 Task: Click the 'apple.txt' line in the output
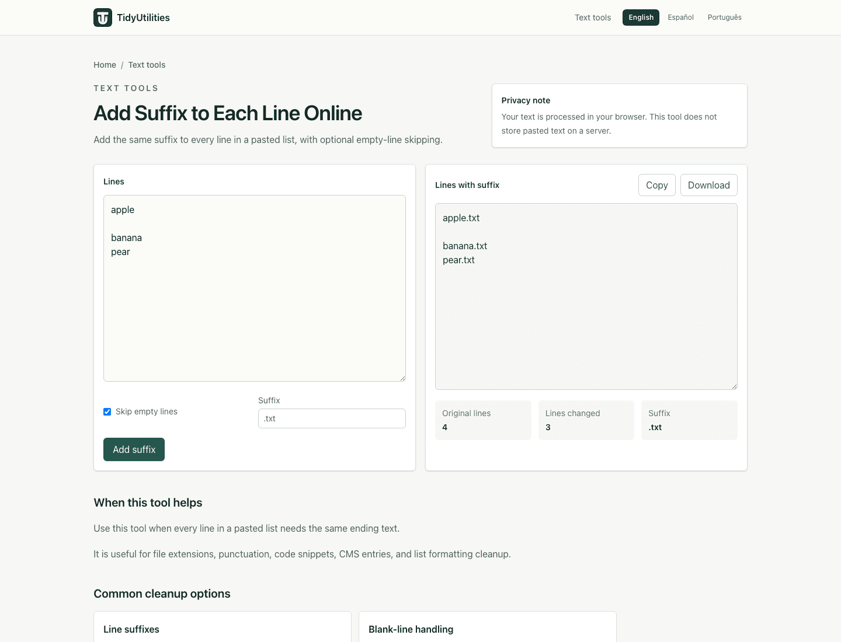point(461,218)
